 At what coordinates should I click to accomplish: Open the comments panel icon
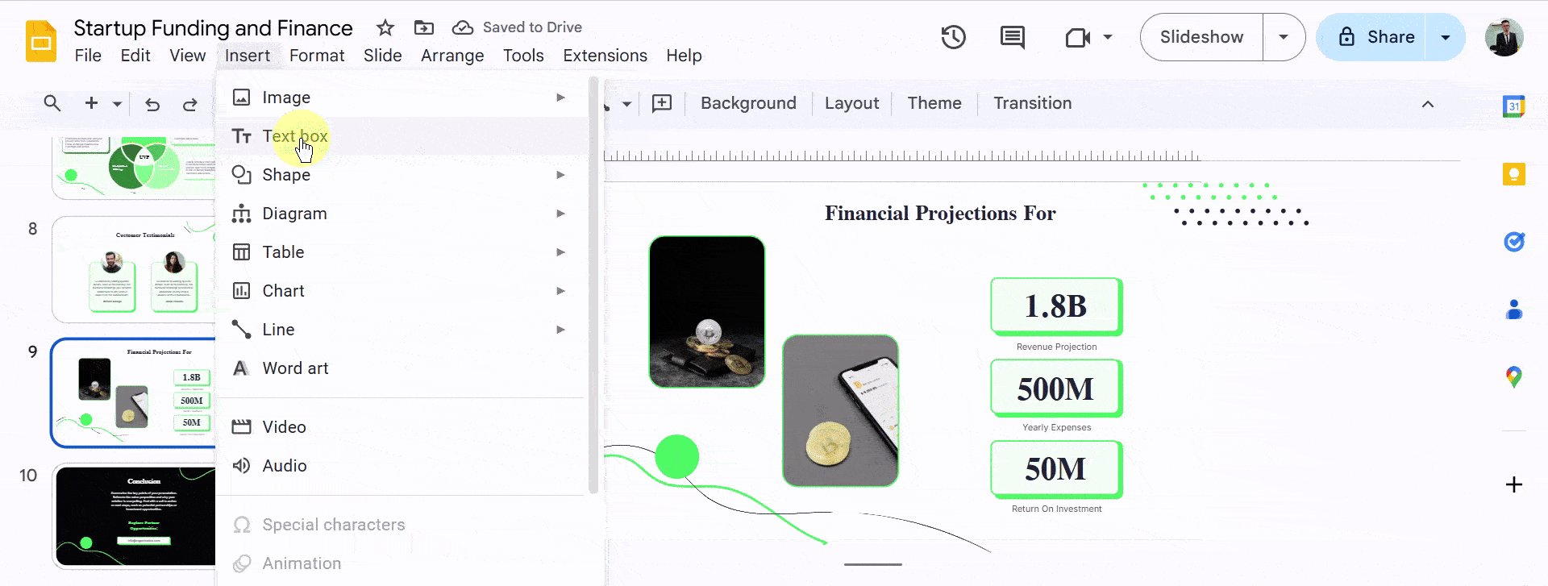[1012, 37]
